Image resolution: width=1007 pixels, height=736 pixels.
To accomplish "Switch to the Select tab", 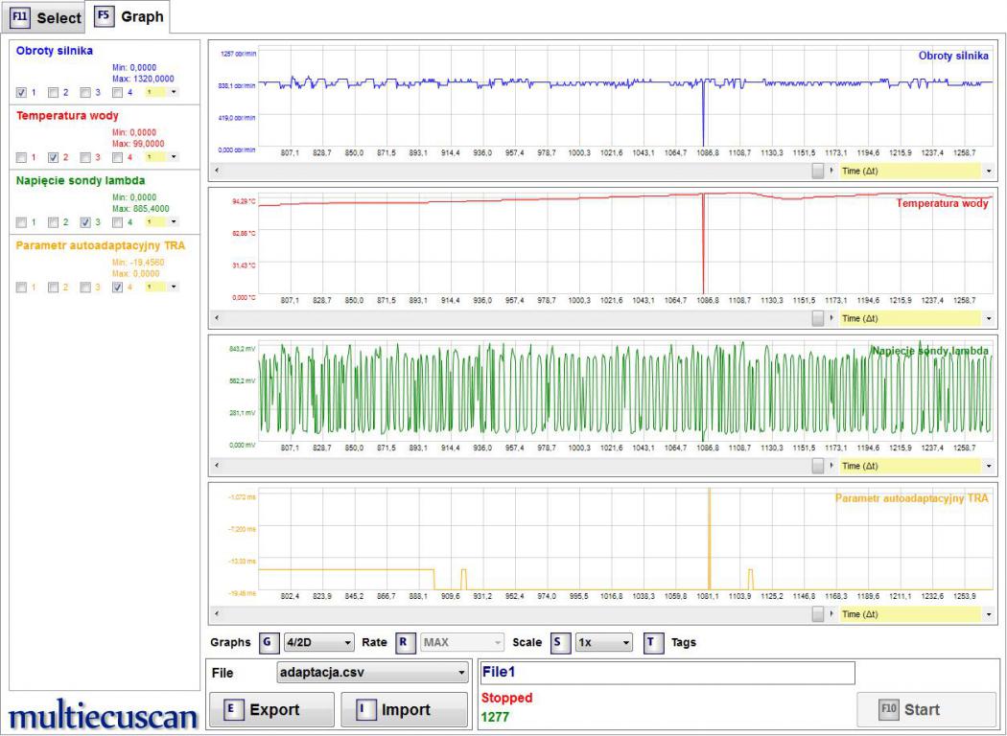I will point(45,18).
